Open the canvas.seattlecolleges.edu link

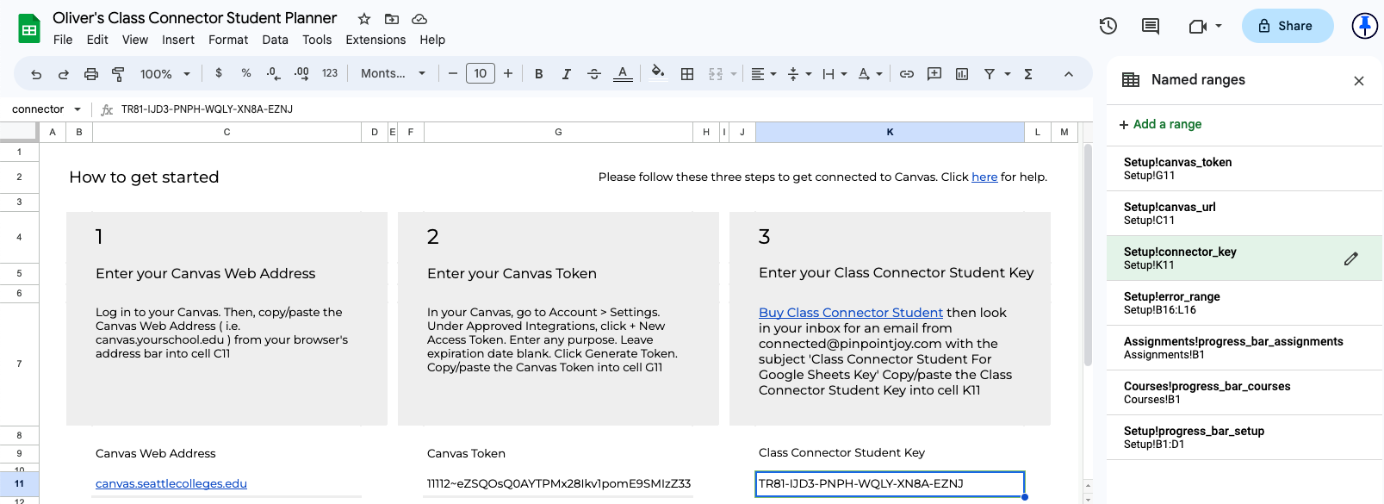coord(171,484)
